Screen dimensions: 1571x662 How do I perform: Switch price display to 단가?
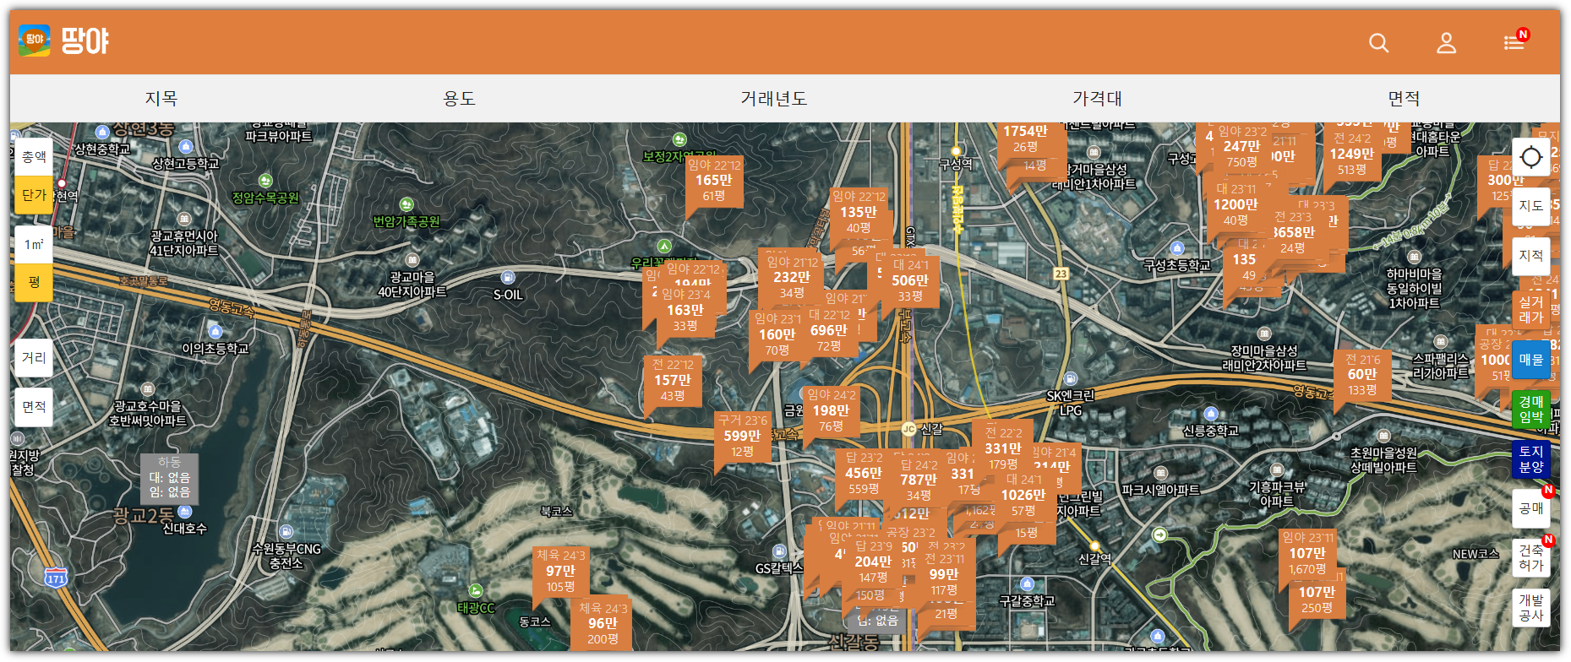[34, 195]
